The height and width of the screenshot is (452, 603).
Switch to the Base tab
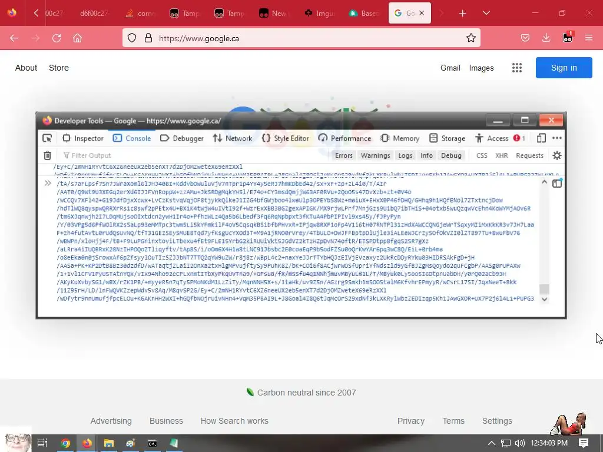pos(365,14)
